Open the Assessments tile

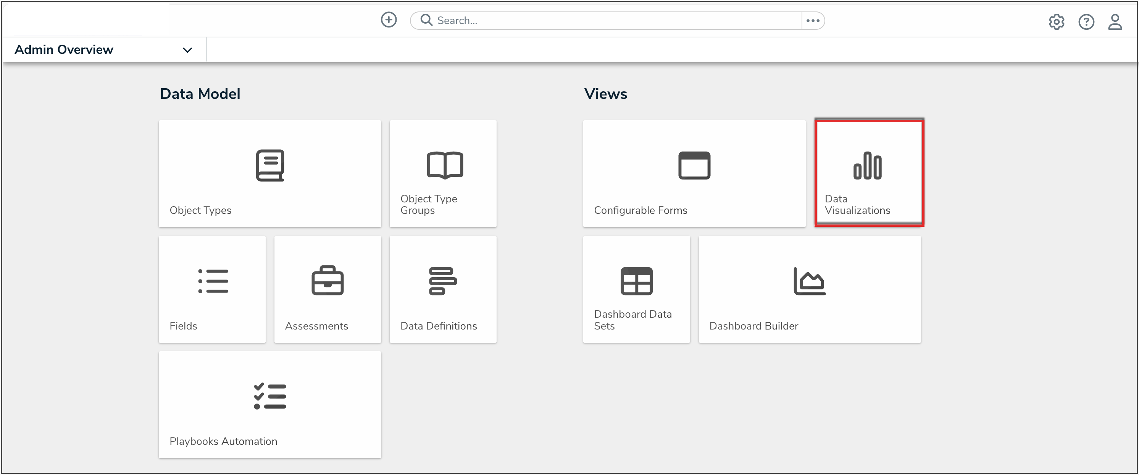(x=328, y=289)
